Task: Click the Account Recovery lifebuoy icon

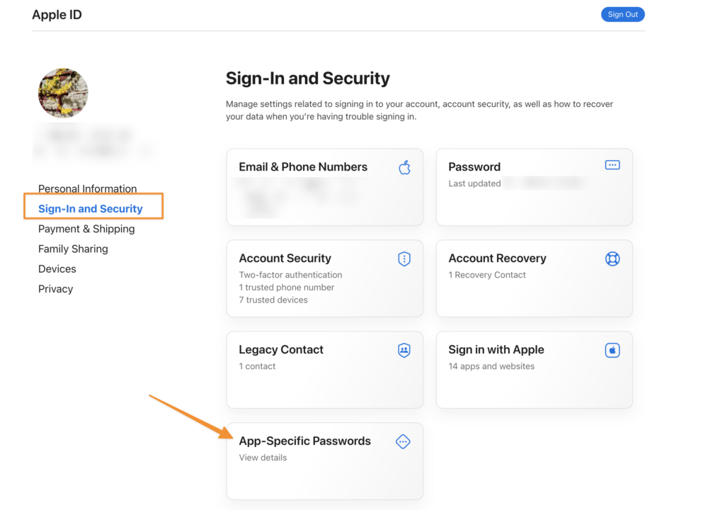Action: click(x=612, y=259)
